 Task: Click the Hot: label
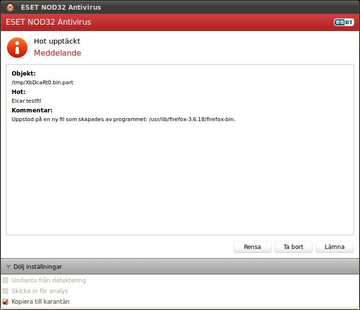pyautogui.click(x=18, y=92)
